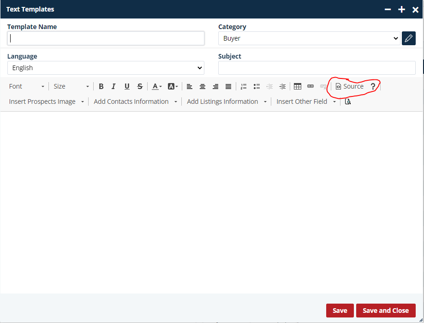
Task: Open the text color picker
Action: tap(156, 86)
